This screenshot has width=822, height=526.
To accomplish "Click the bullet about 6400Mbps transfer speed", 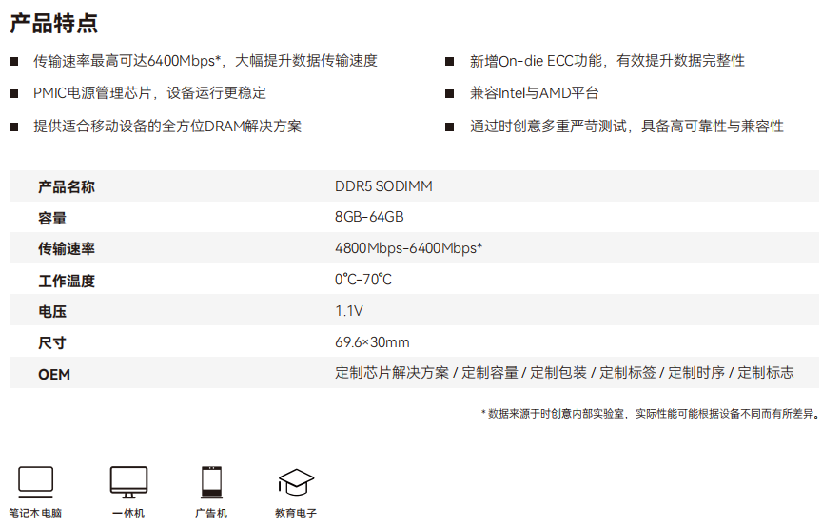I will pos(205,61).
